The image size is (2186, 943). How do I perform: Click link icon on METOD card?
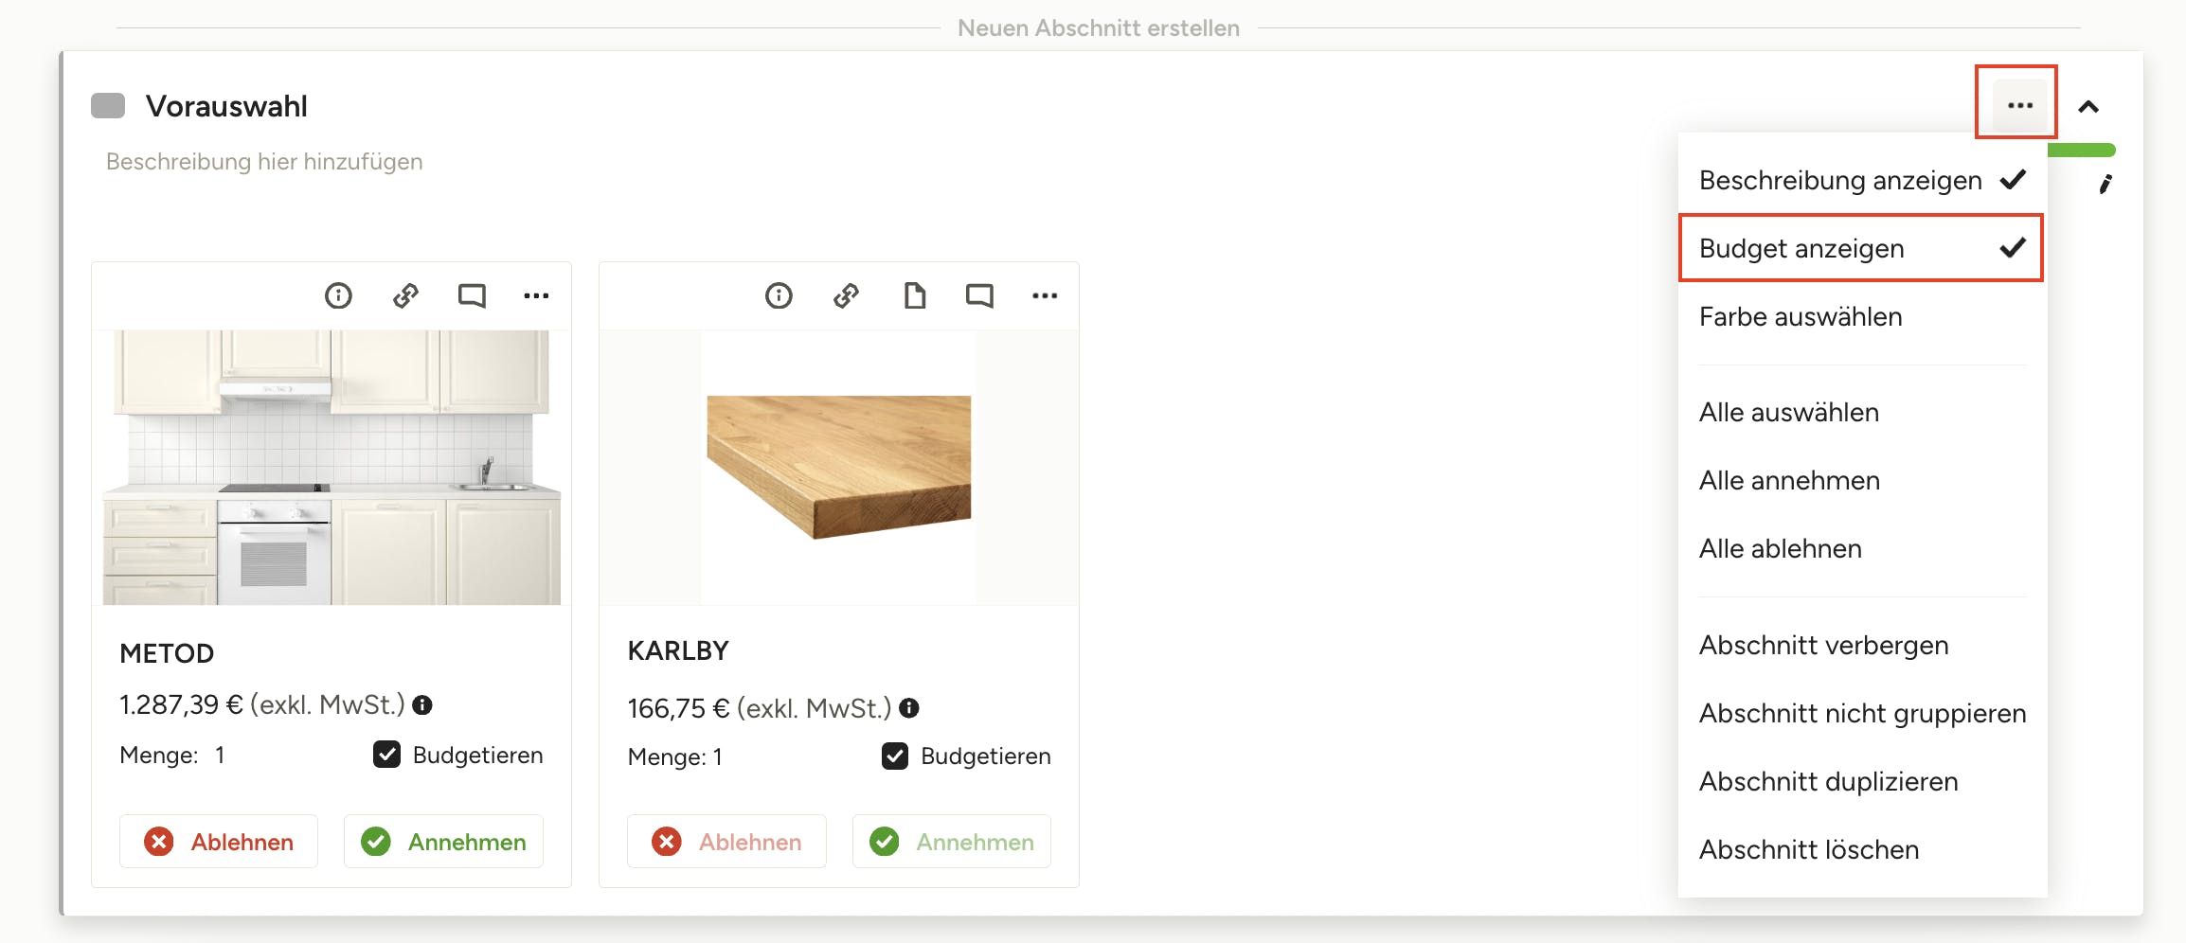click(x=405, y=296)
